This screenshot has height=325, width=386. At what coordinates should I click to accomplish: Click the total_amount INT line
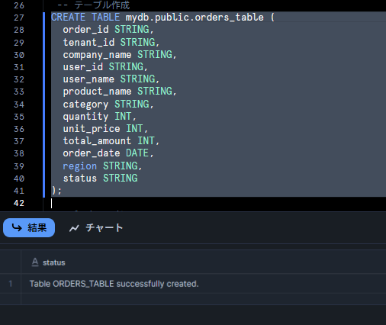pos(111,141)
